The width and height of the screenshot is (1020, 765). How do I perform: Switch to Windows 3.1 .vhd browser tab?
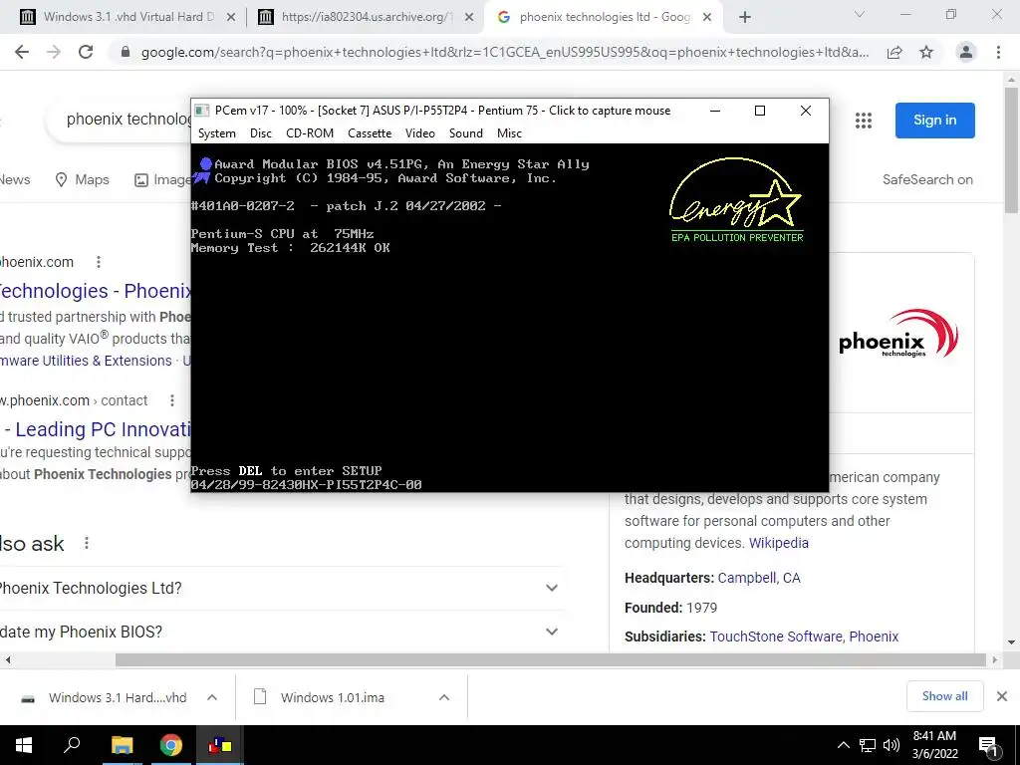click(x=128, y=17)
